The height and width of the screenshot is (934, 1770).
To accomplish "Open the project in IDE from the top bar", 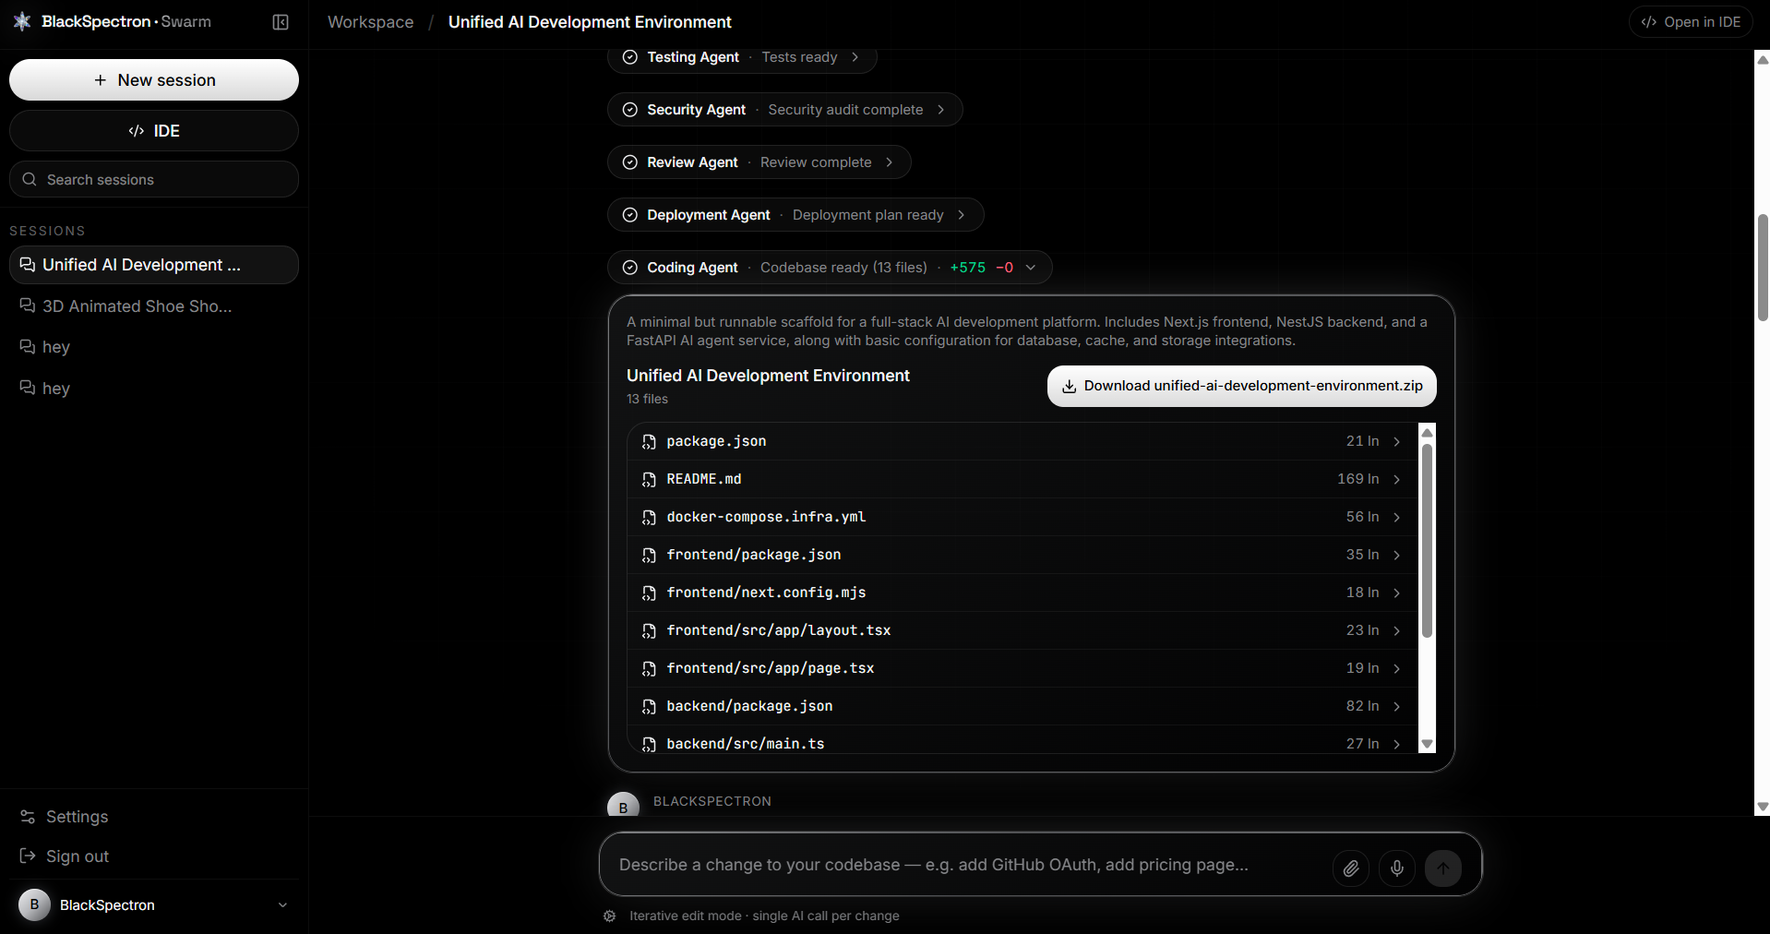I will click(x=1691, y=22).
